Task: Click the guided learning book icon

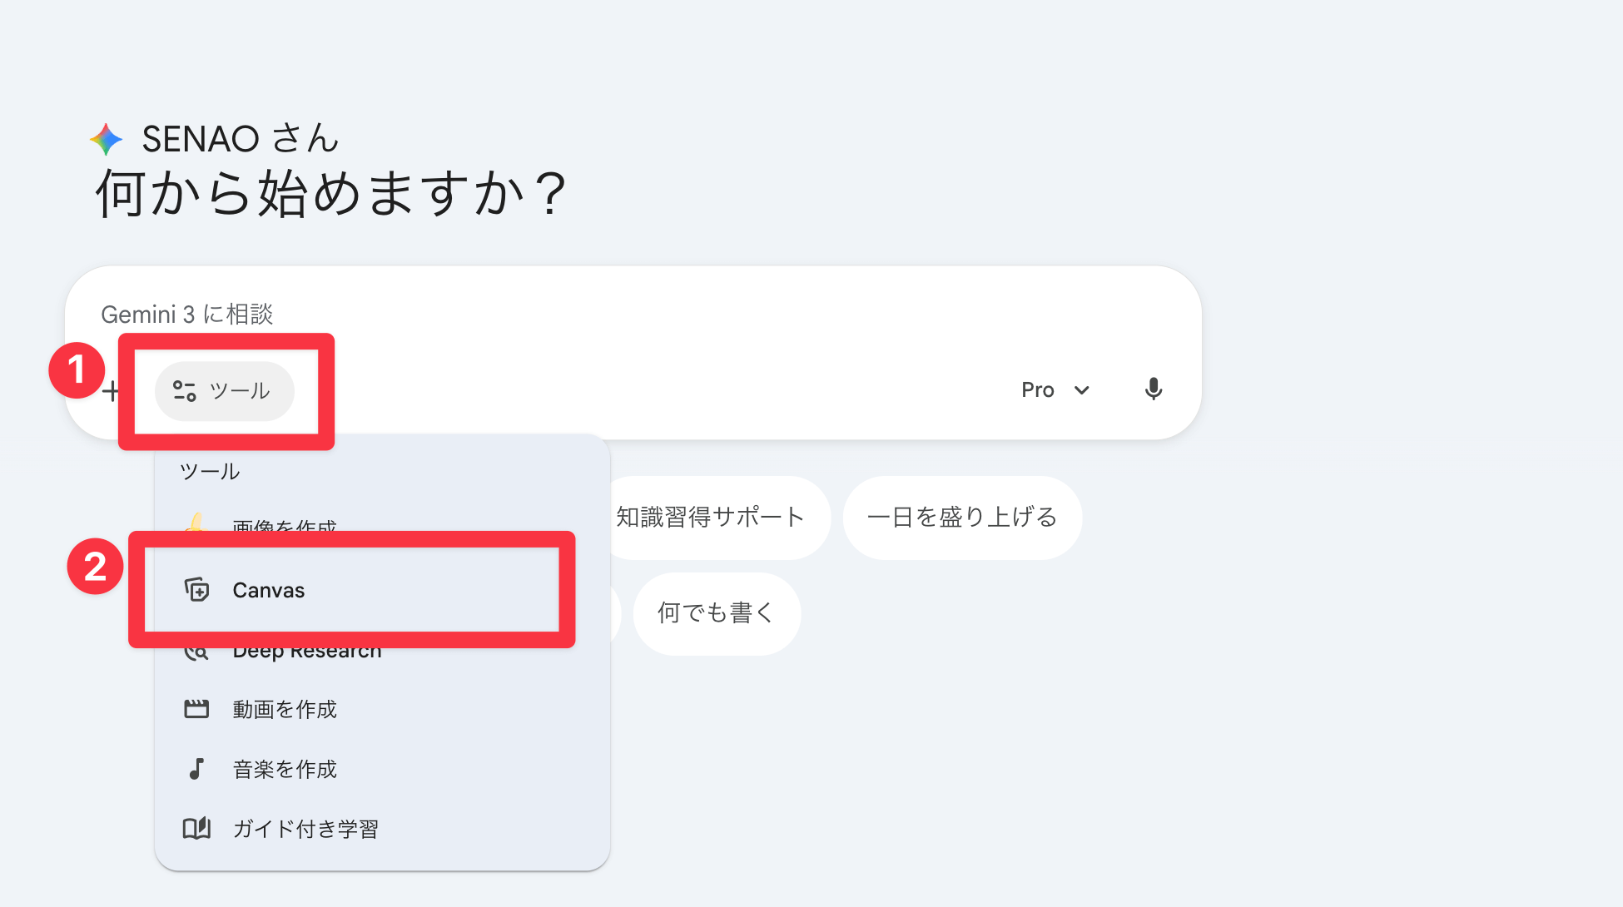Action: point(196,829)
